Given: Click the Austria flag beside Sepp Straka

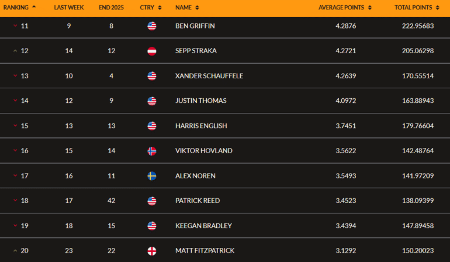Looking at the screenshot, I should [152, 51].
